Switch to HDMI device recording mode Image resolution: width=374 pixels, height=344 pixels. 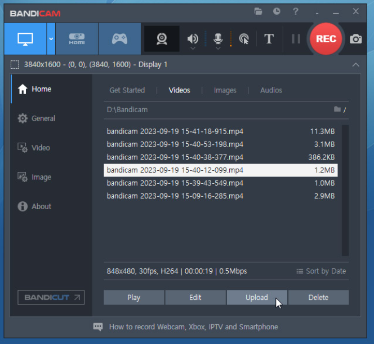[x=77, y=39]
